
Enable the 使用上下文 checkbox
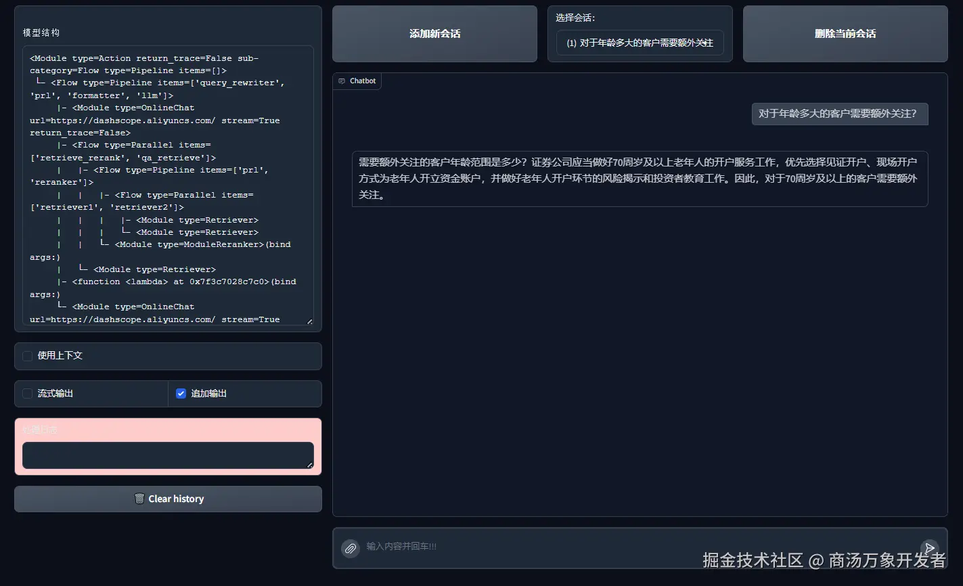pos(27,355)
